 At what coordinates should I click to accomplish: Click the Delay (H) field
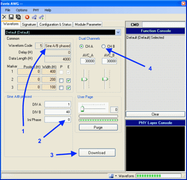click(x=58, y=52)
